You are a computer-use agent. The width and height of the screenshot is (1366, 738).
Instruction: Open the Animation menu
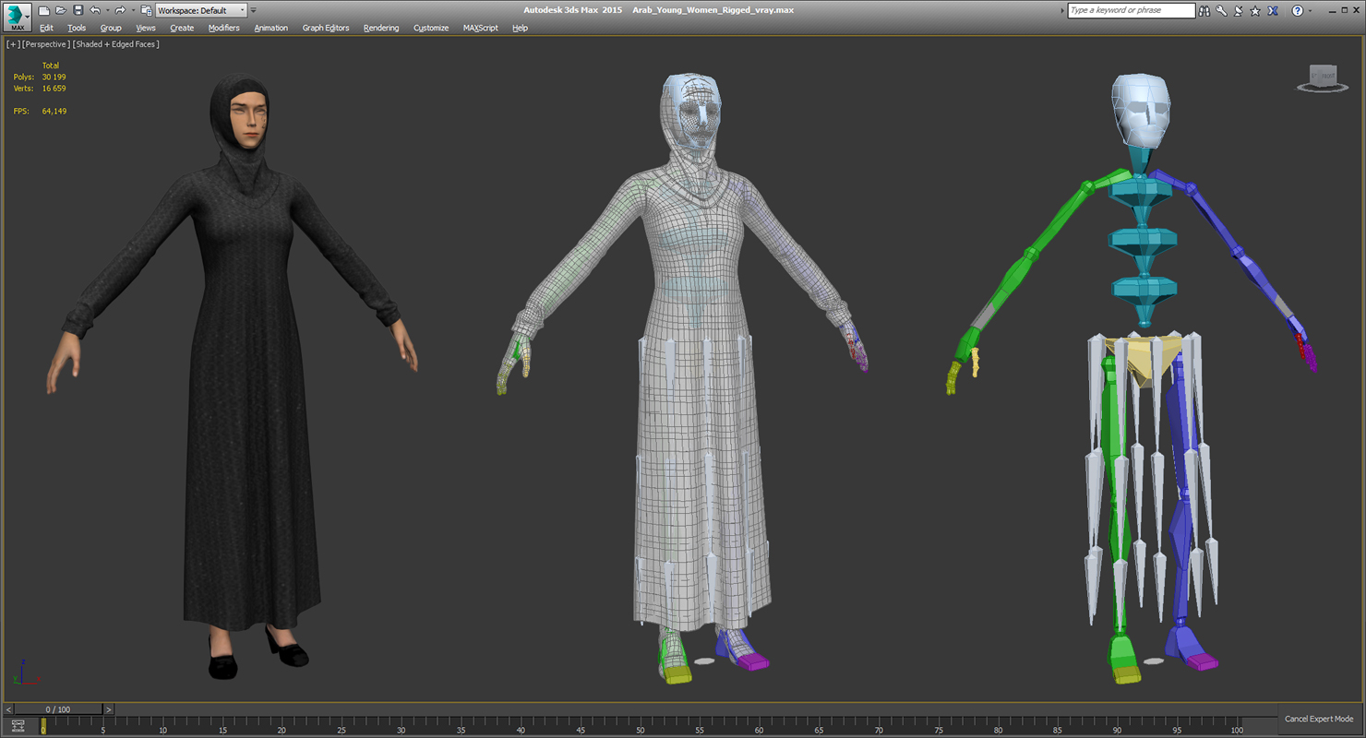pyautogui.click(x=271, y=28)
